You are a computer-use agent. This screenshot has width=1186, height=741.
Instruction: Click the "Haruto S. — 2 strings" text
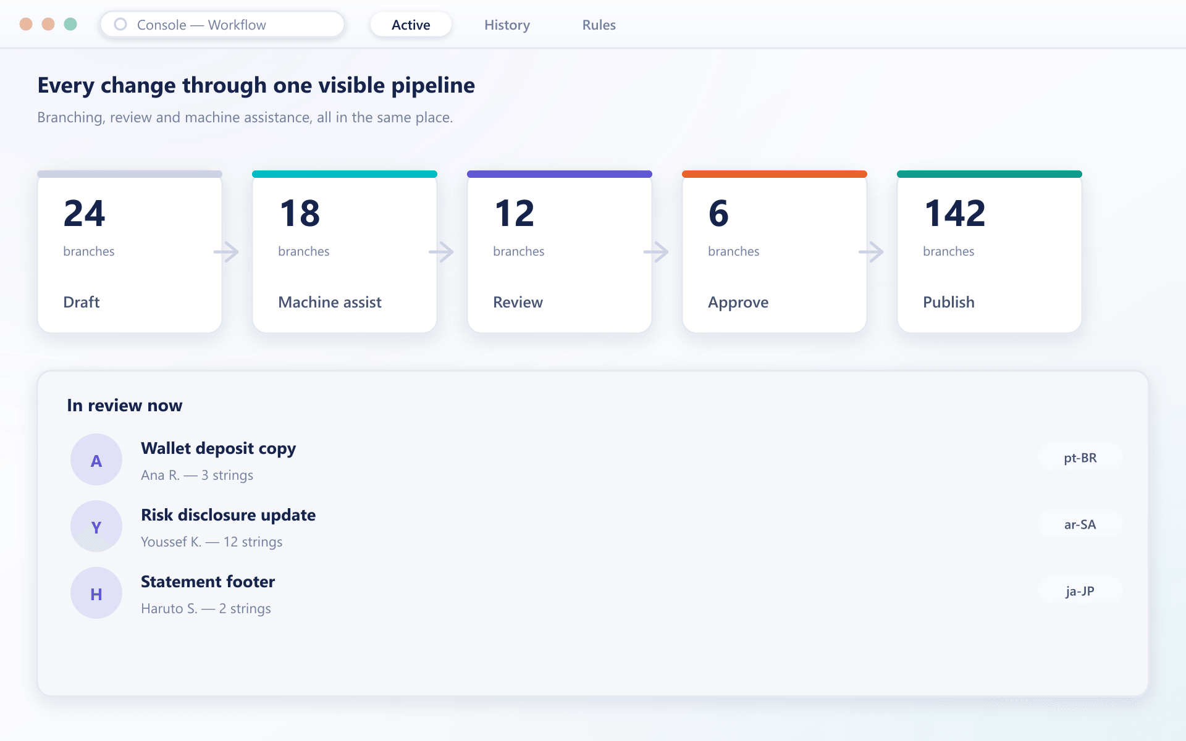(x=206, y=608)
